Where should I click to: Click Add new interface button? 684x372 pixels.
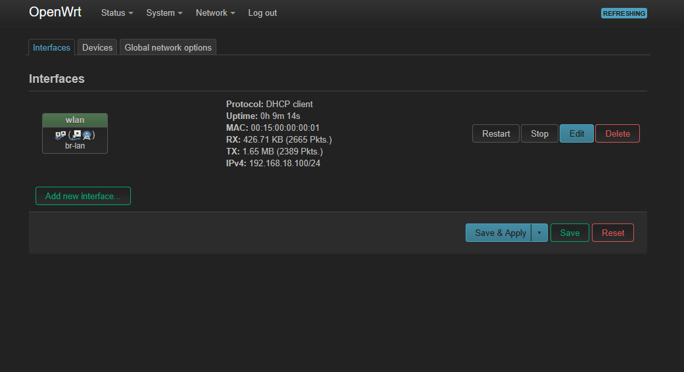pos(83,196)
